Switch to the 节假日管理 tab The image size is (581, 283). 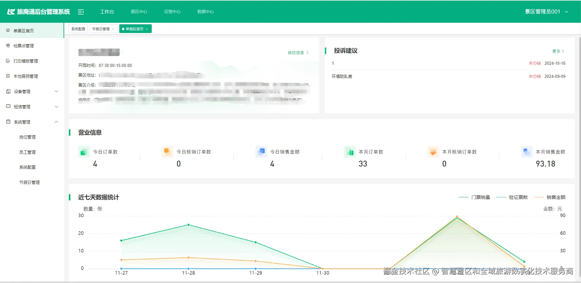click(x=101, y=28)
